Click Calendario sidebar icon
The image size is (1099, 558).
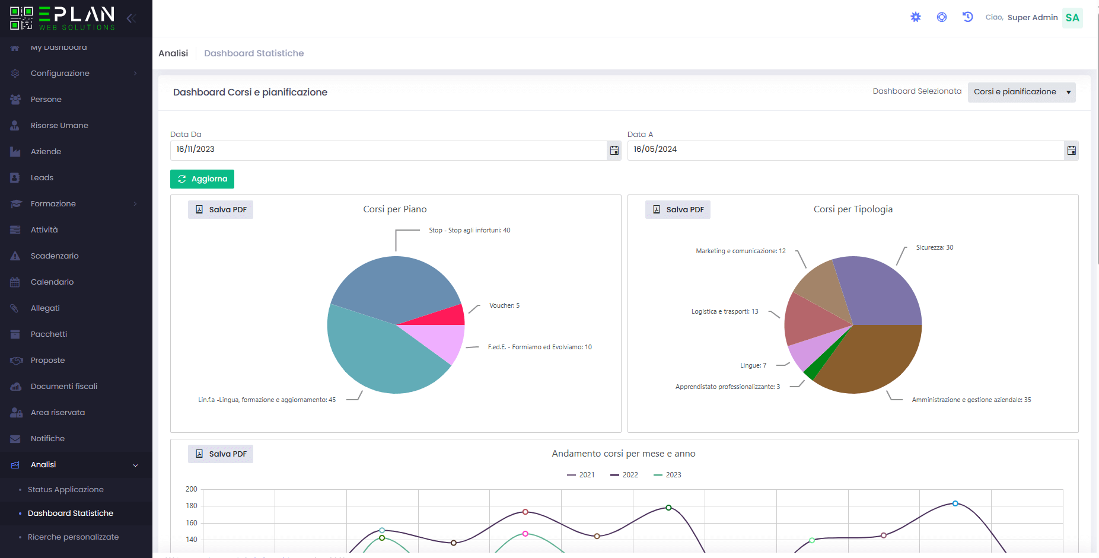coord(15,282)
